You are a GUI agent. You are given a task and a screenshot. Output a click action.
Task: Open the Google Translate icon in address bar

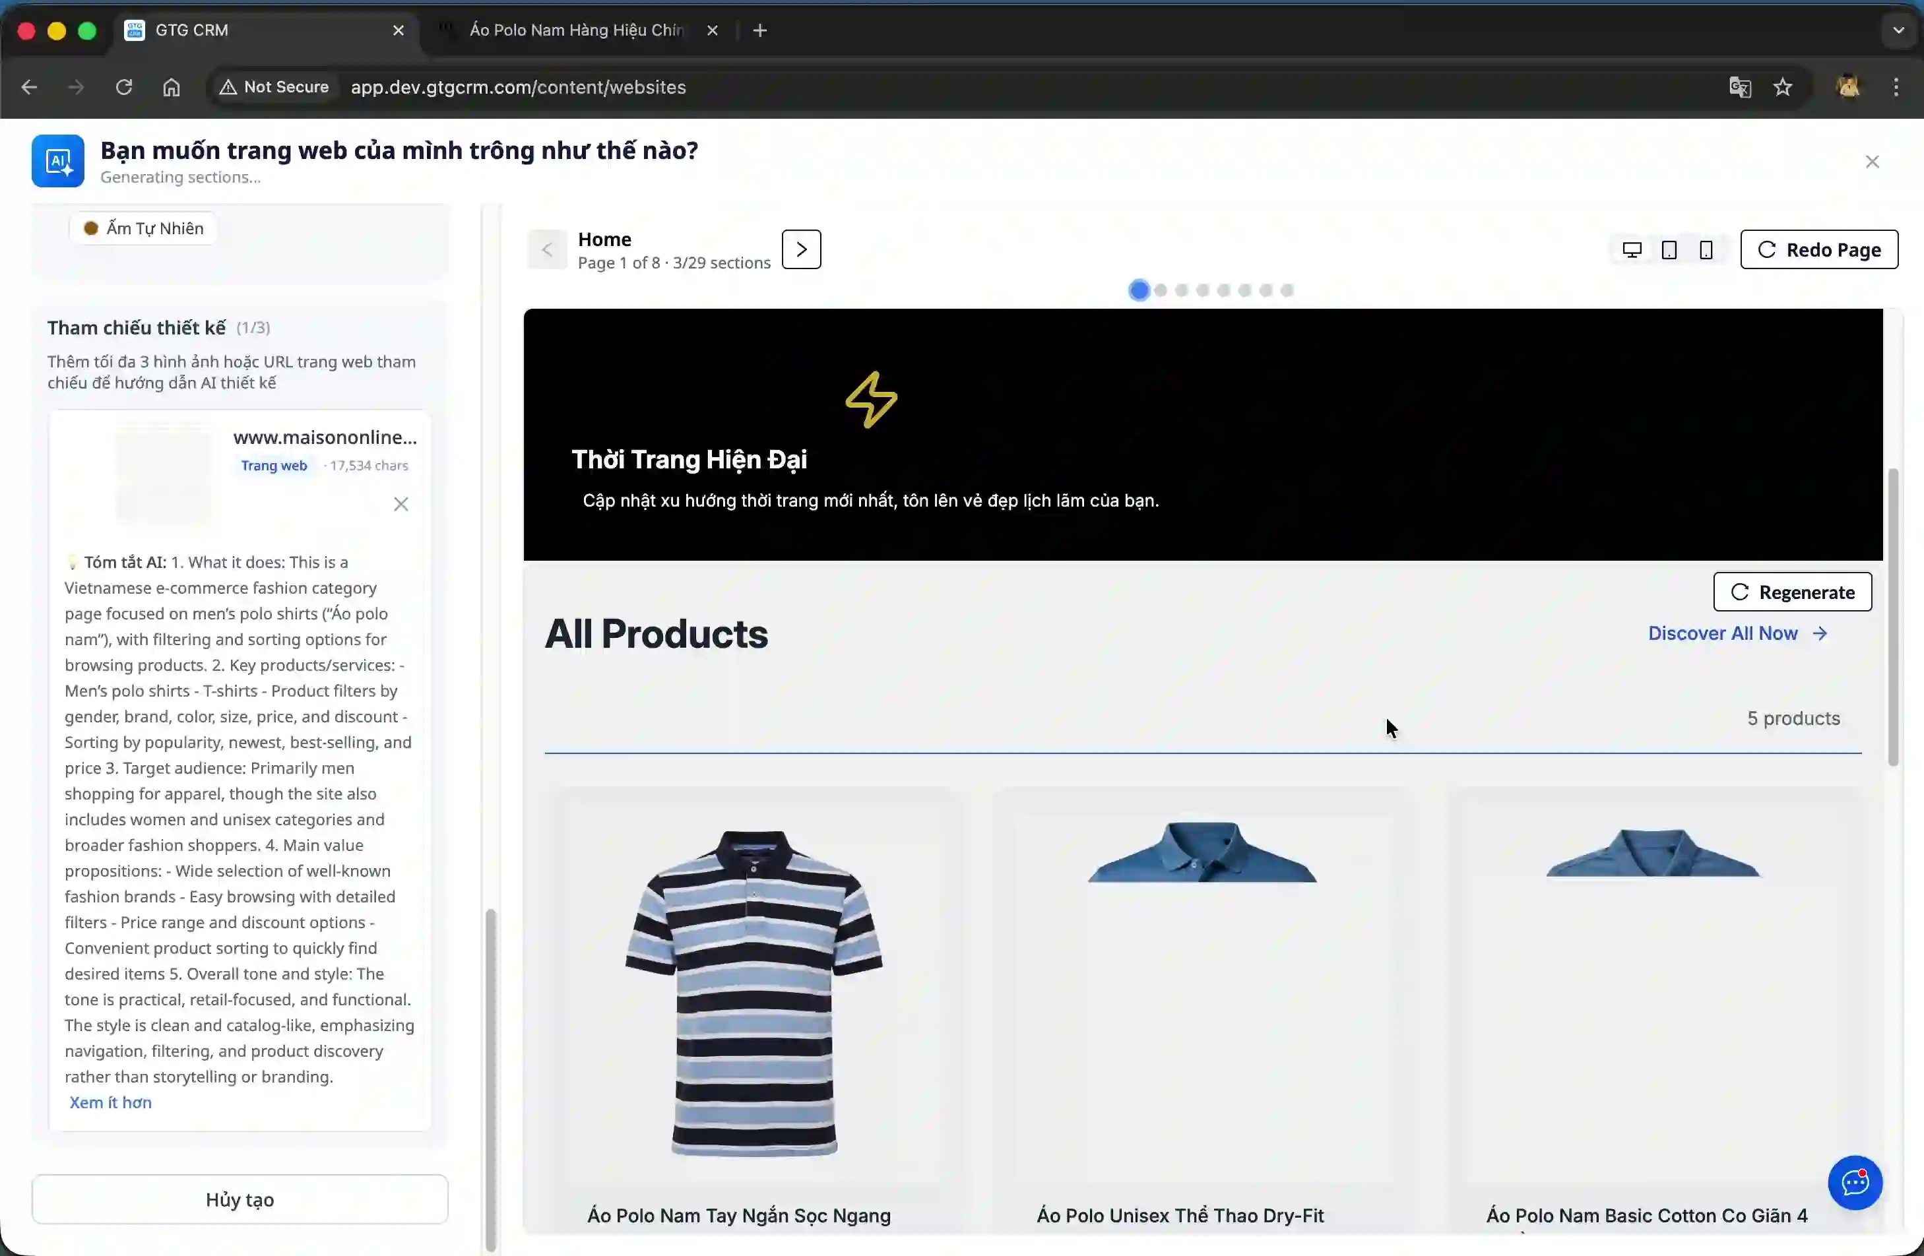(x=1740, y=87)
